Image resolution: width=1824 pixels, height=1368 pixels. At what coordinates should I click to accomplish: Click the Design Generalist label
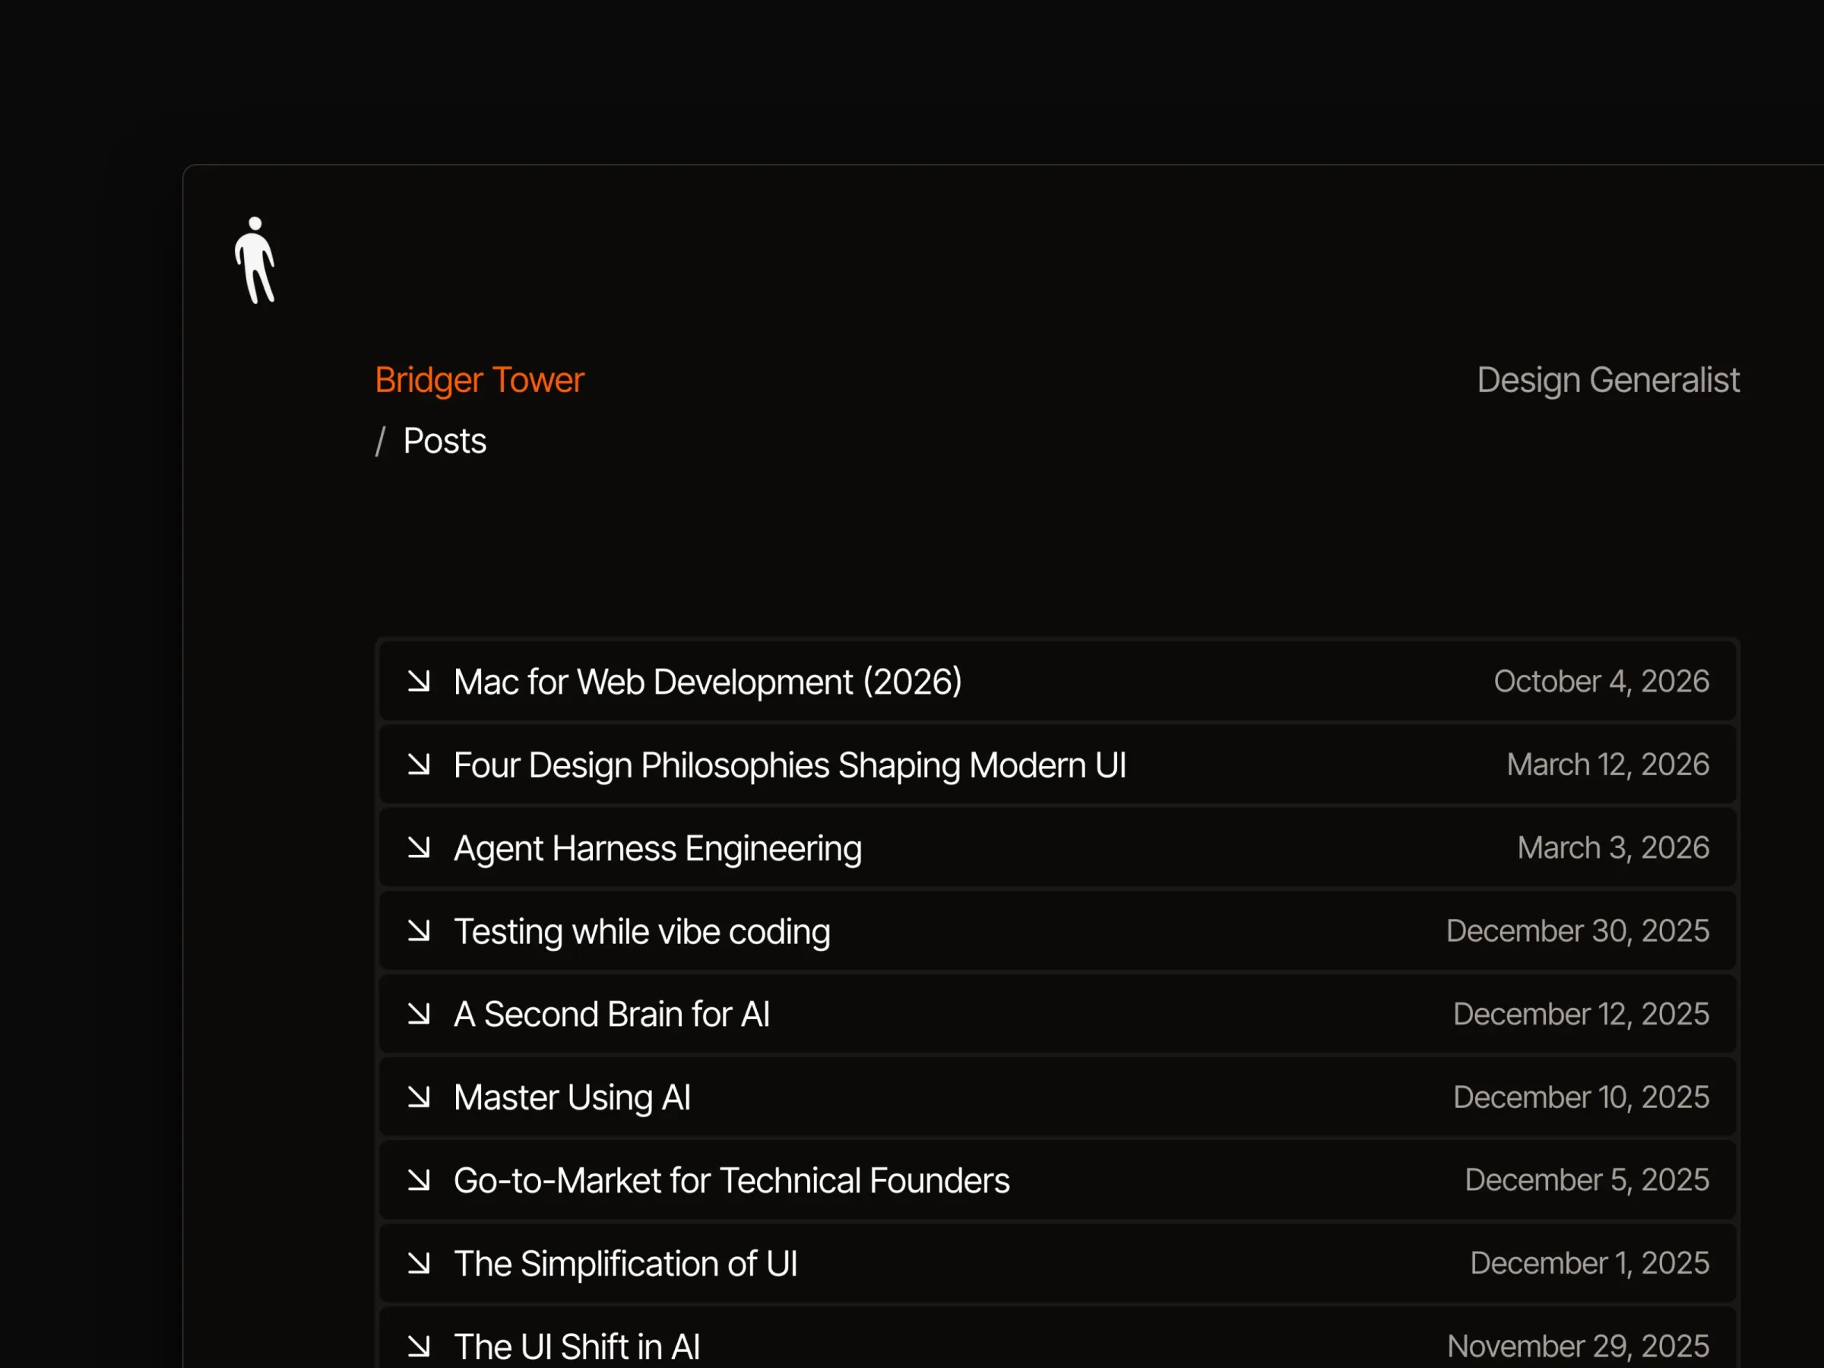click(x=1608, y=380)
